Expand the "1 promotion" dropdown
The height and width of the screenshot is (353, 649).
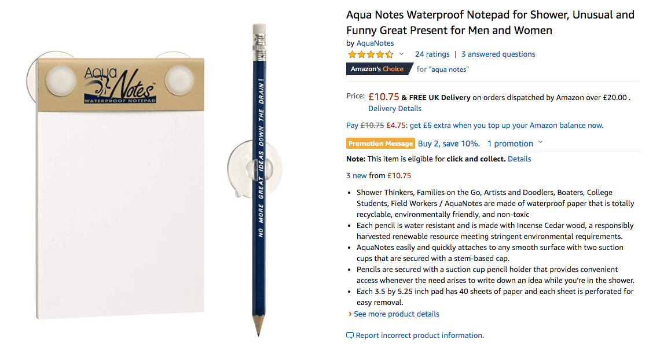515,144
